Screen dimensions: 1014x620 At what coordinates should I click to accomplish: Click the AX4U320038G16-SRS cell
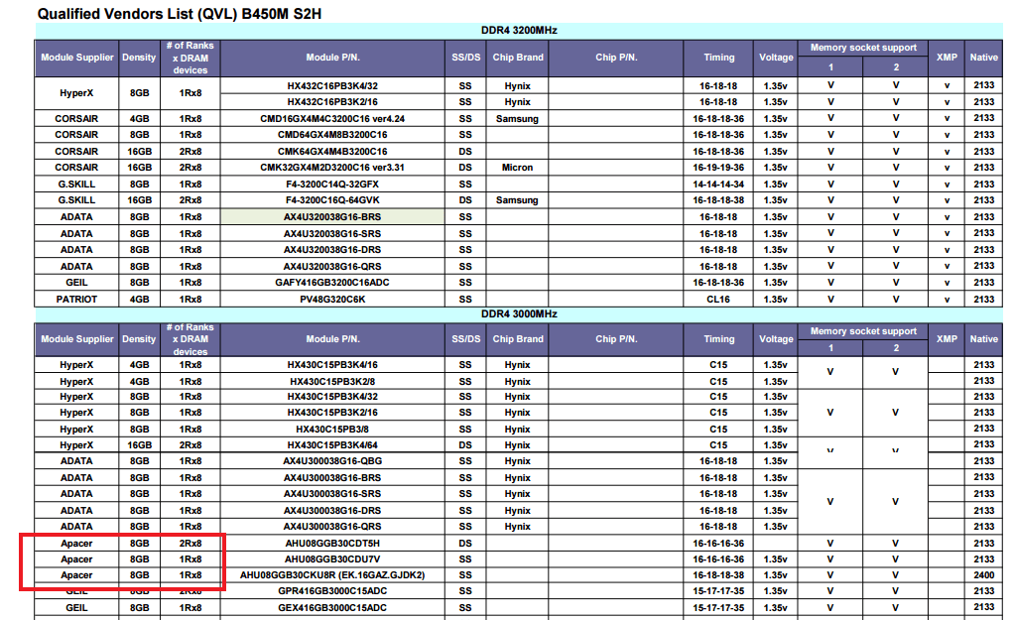(332, 234)
